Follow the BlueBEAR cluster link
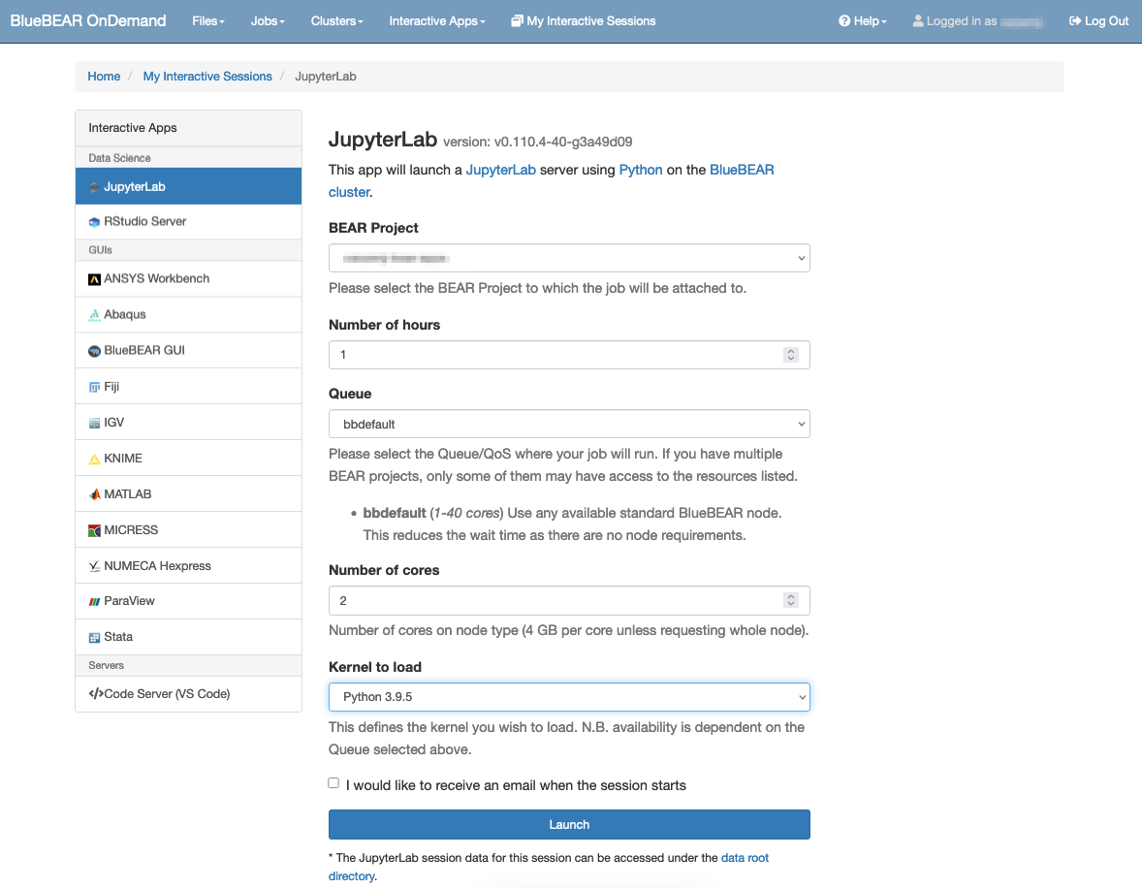Image resolution: width=1142 pixels, height=888 pixels. click(x=742, y=170)
